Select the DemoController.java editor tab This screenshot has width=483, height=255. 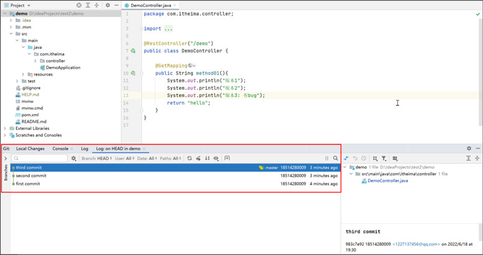click(x=151, y=5)
